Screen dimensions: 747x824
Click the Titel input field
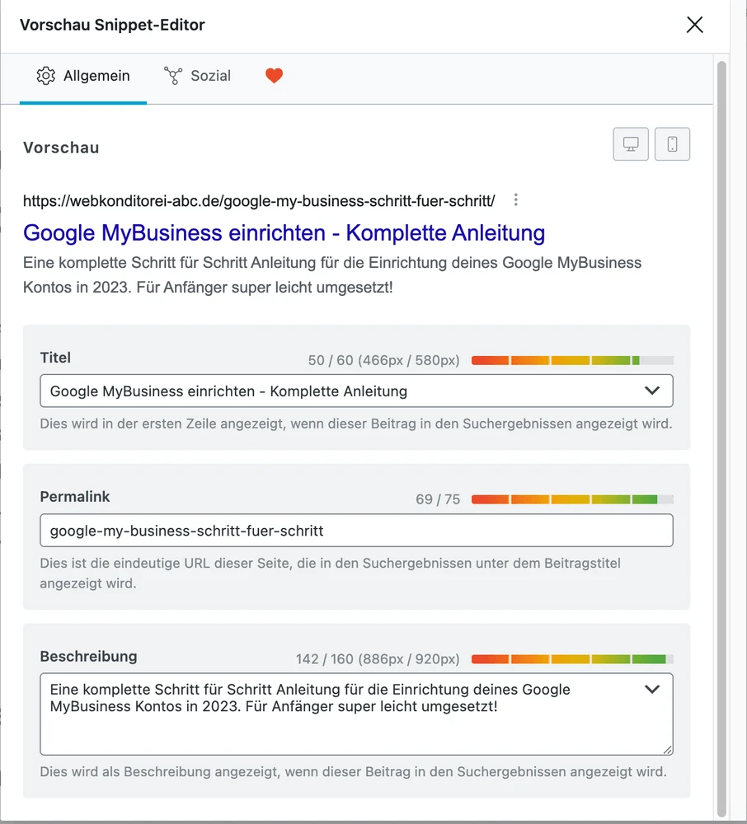[356, 391]
